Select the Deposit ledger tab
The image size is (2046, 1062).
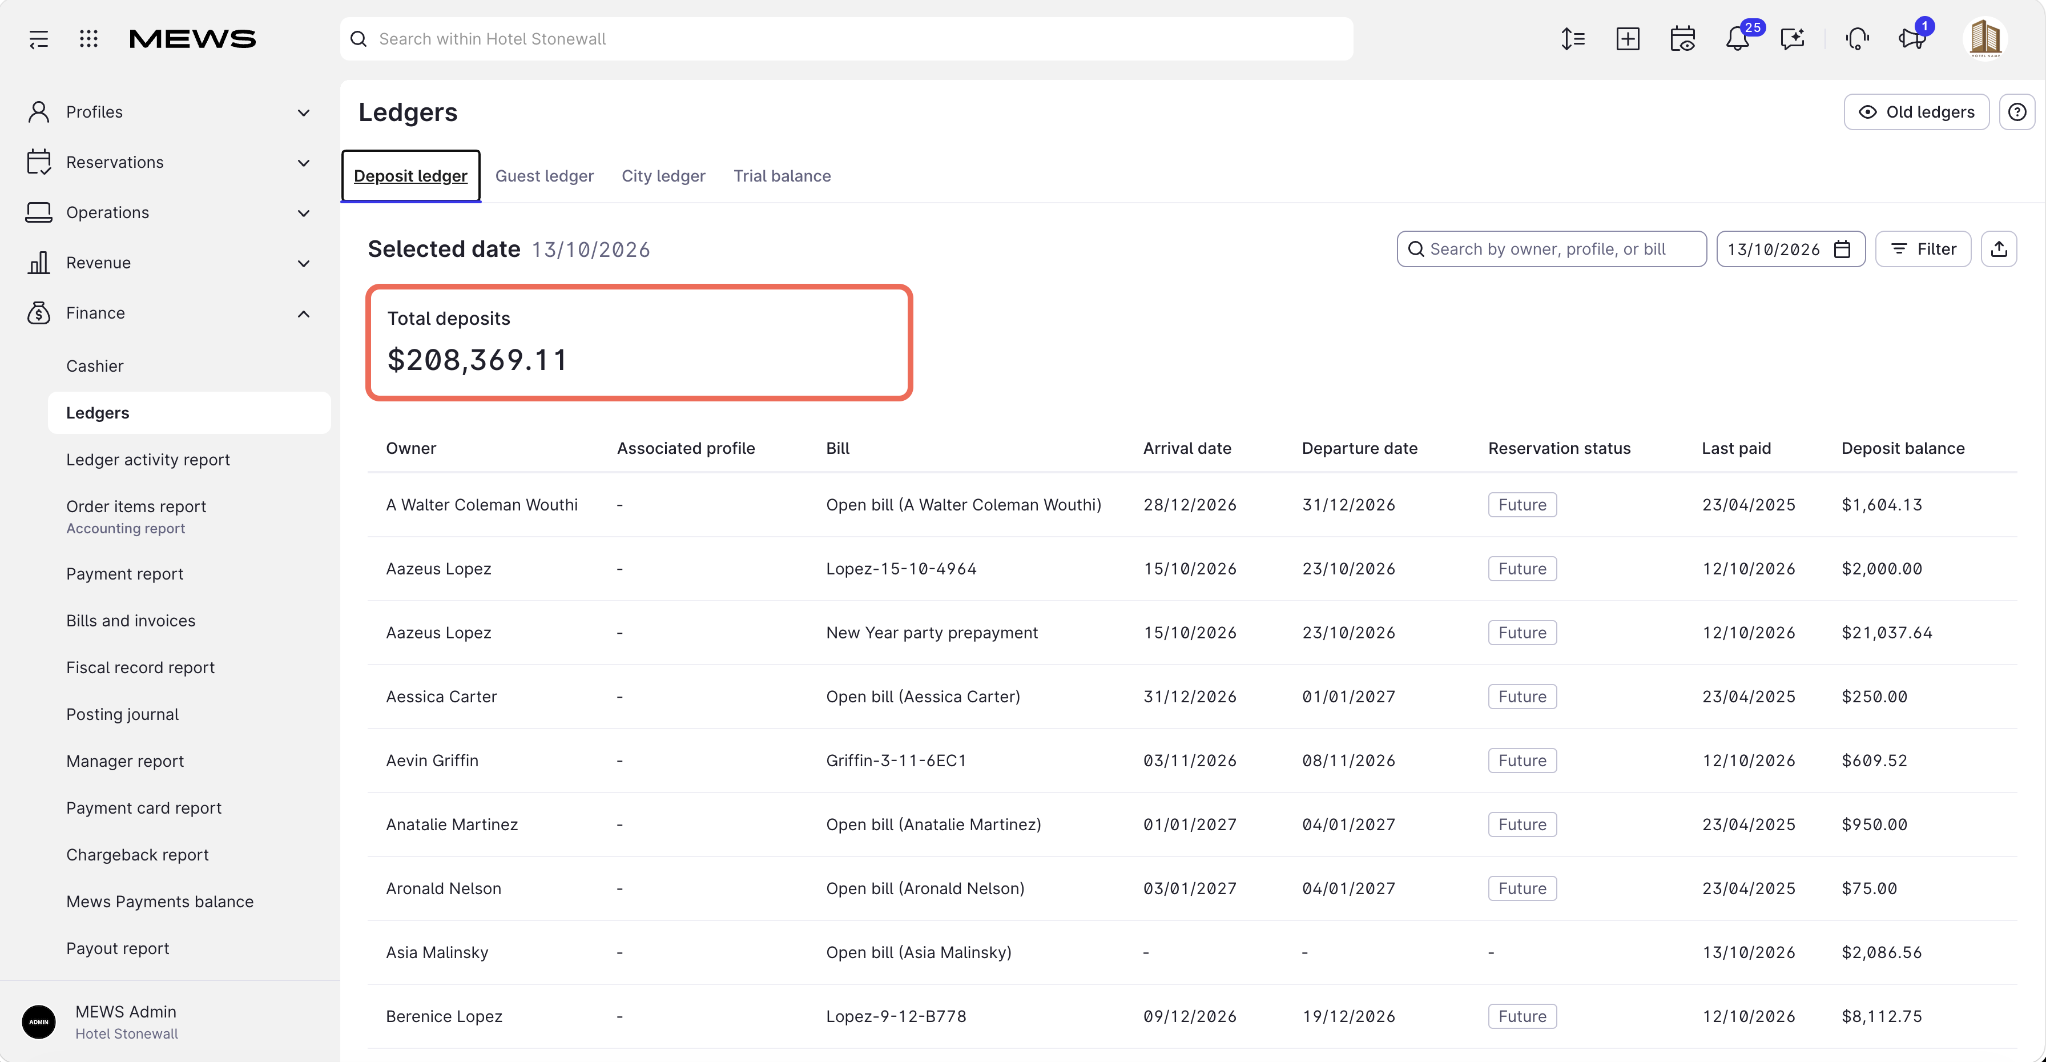pos(410,176)
